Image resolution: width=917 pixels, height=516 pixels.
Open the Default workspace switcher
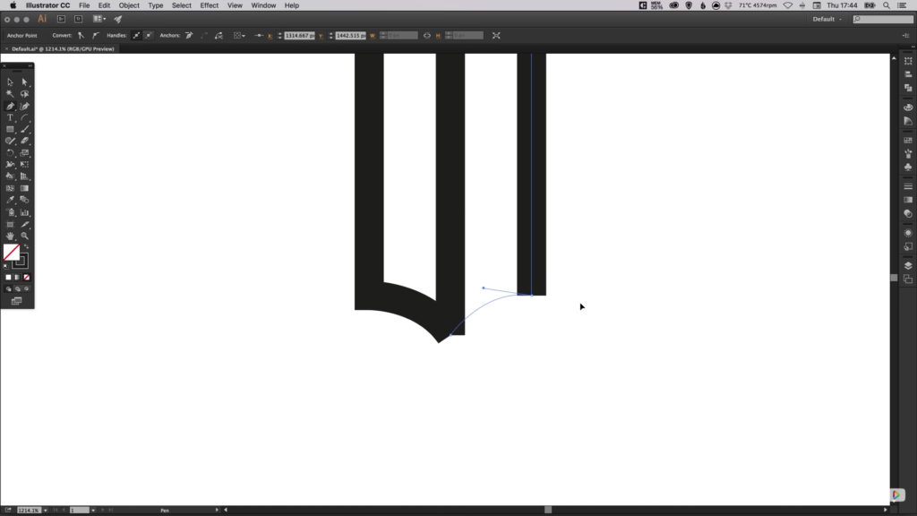(827, 20)
